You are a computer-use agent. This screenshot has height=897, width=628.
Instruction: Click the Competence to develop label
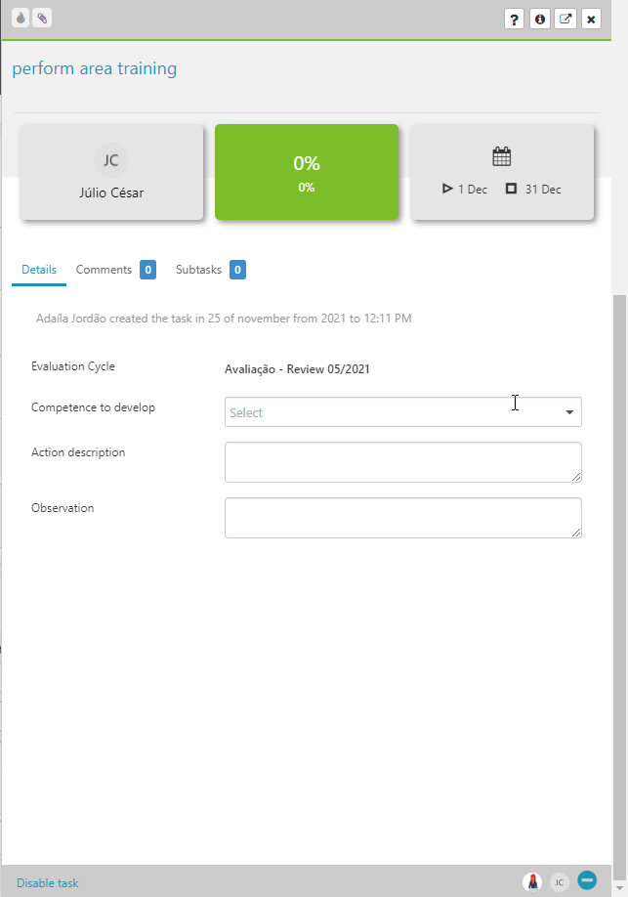coord(93,407)
